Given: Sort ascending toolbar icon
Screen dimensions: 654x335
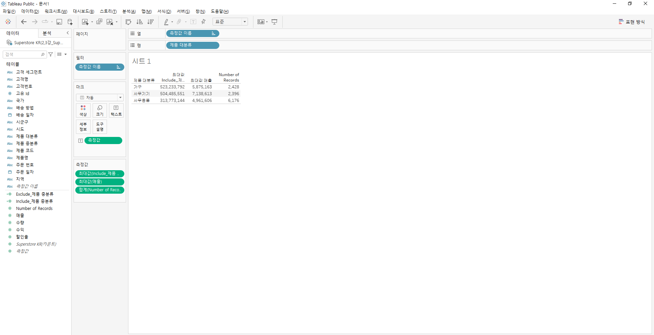Looking at the screenshot, I should (x=140, y=22).
